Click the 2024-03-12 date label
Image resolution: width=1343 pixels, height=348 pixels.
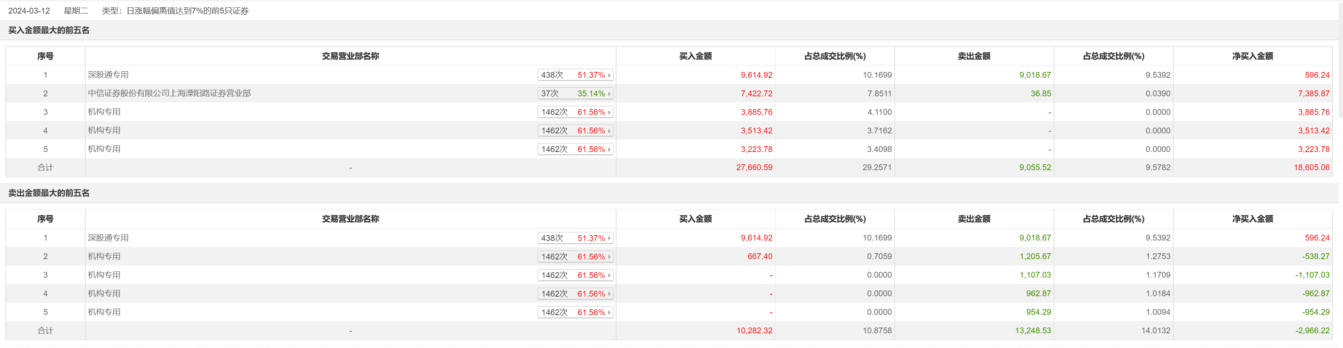pyautogui.click(x=29, y=11)
